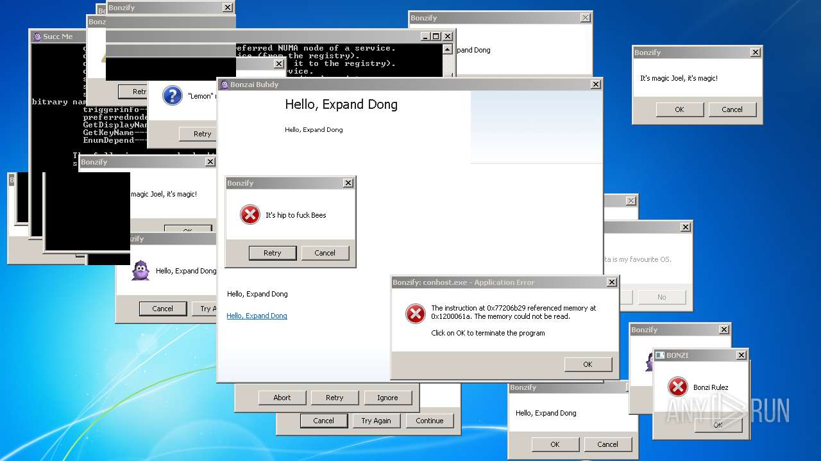Image resolution: width=821 pixels, height=461 pixels.
Task: Click the Ignore button
Action: point(387,398)
